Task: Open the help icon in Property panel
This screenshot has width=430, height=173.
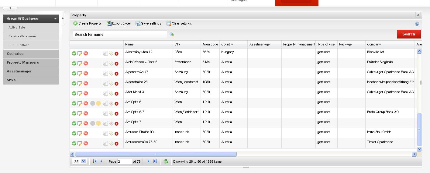Action: coord(417,24)
